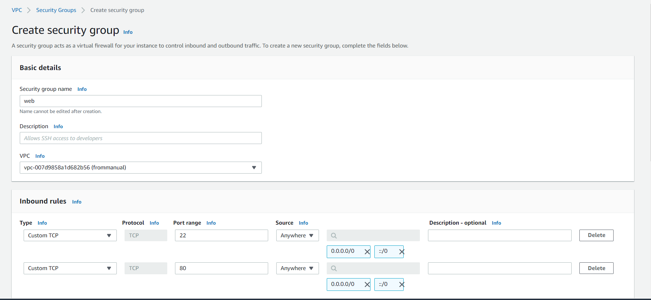The image size is (651, 300).
Task: Open Info link next to VPC label
Action: coord(40,156)
